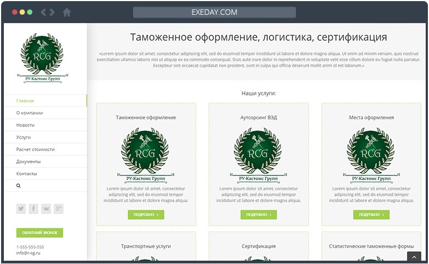Click the browser back arrow
This screenshot has width=429, height=264.
tap(43, 12)
